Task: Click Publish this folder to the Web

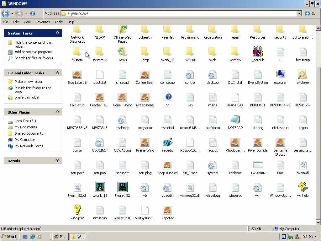Action: pyautogui.click(x=33, y=90)
